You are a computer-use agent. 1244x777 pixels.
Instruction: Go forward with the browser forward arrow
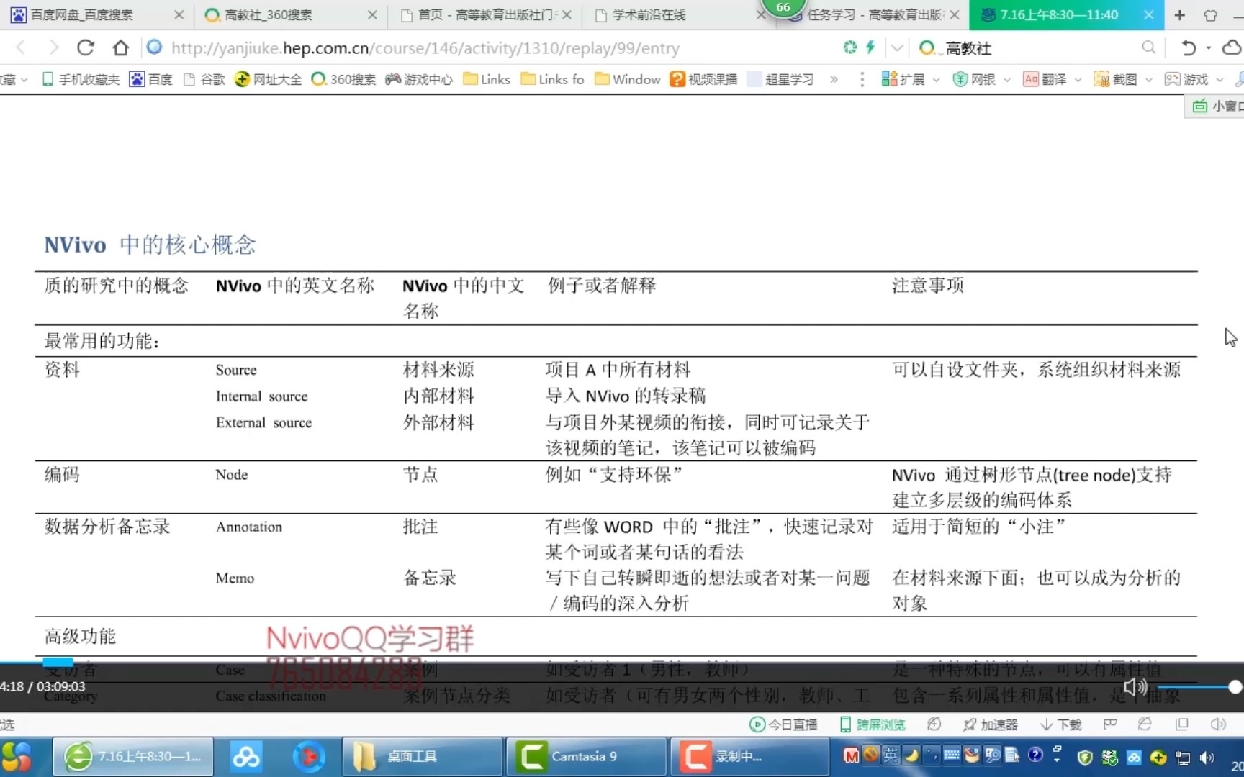pos(53,48)
